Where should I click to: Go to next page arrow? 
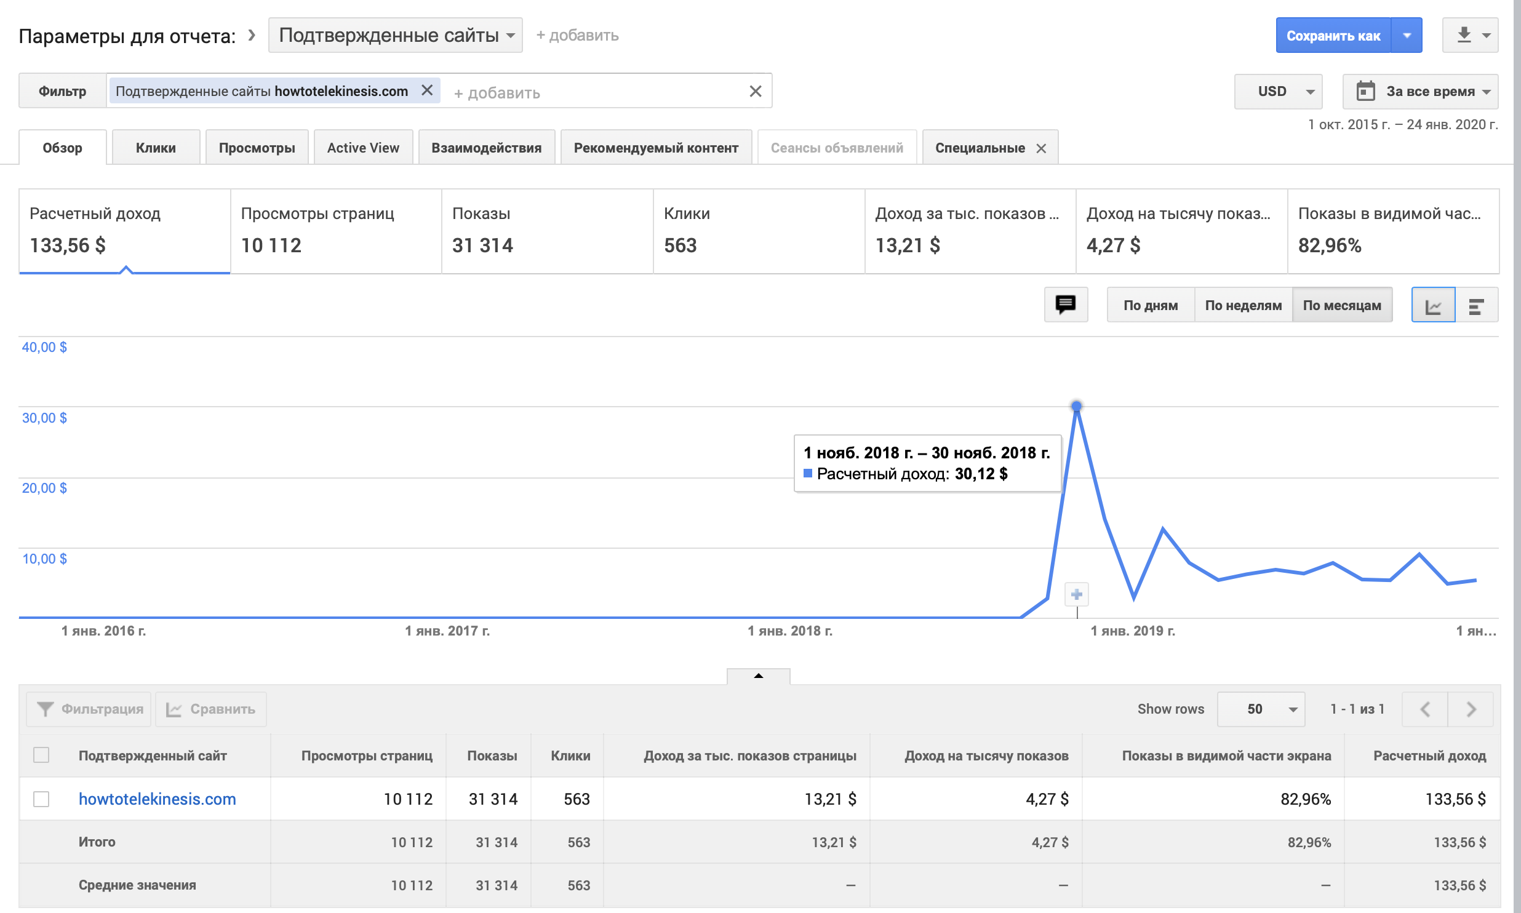tap(1471, 709)
